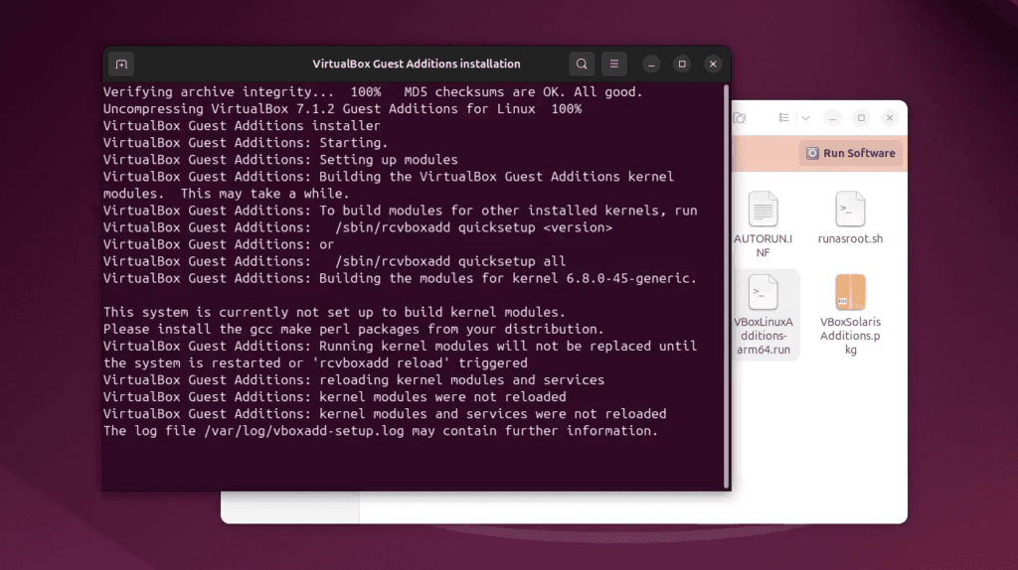The height and width of the screenshot is (570, 1018).
Task: Click 'VBoxSolarisAdditions.pkg' file name label
Action: tap(850, 336)
